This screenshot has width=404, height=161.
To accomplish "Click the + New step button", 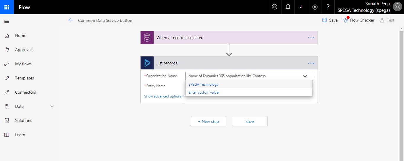I will (x=208, y=121).
